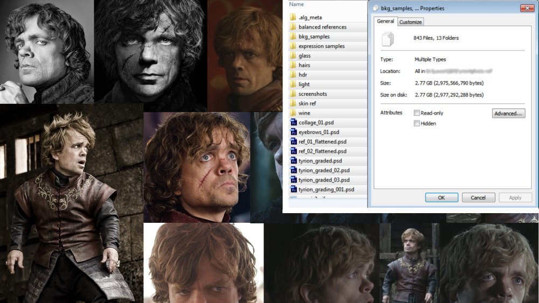The image size is (539, 303).
Task: Select the skin ref folder icon
Action: click(x=293, y=103)
